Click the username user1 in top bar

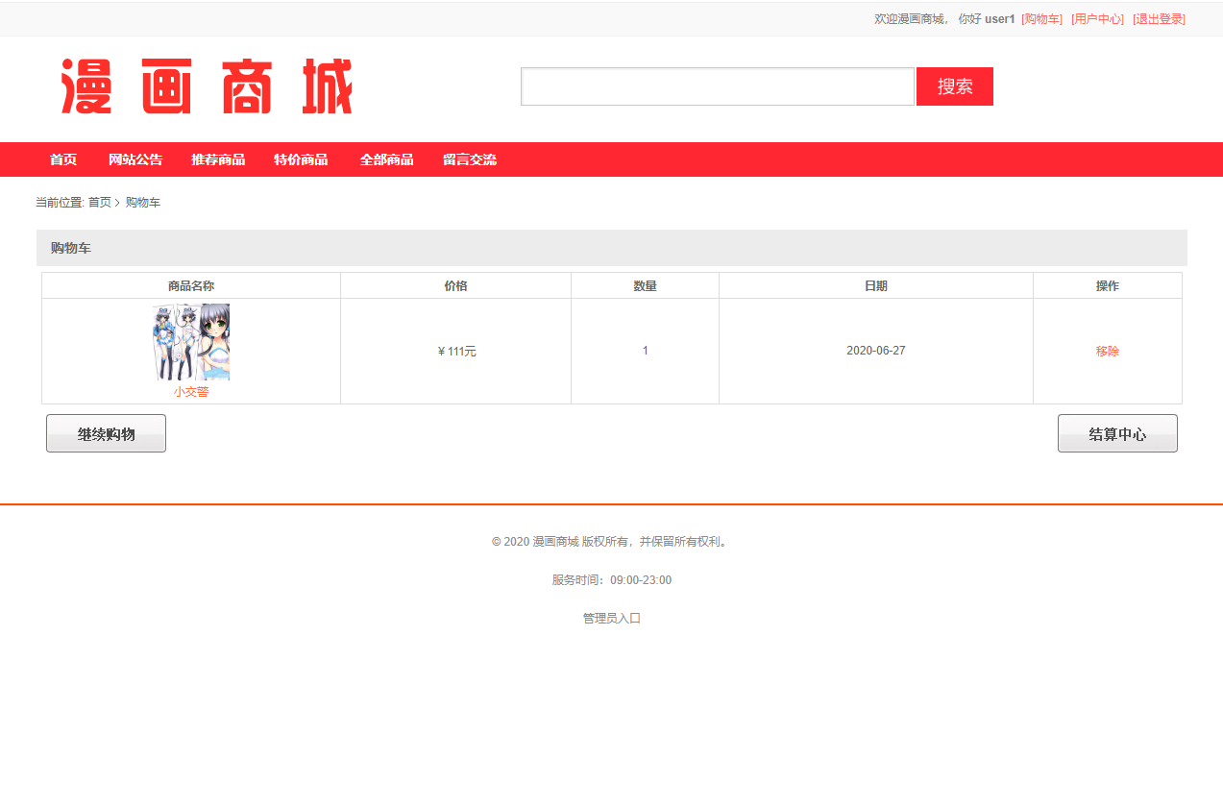point(1000,19)
